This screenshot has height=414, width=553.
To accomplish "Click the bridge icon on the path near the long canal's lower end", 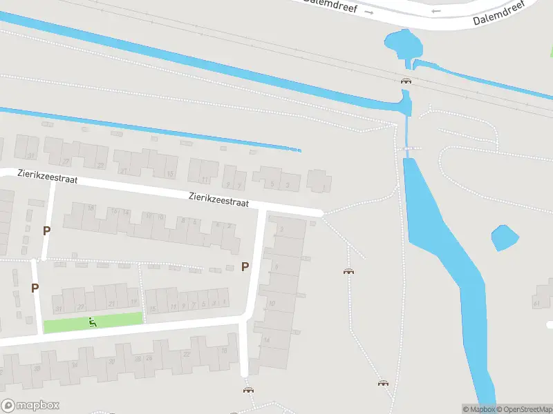I will pos(384,383).
